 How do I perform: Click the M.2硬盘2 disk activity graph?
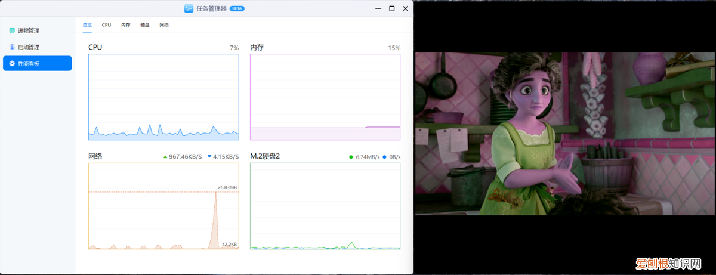coord(325,206)
